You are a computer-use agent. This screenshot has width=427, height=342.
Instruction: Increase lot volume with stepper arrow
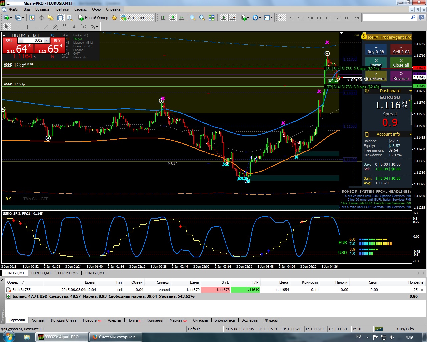coord(47,41)
